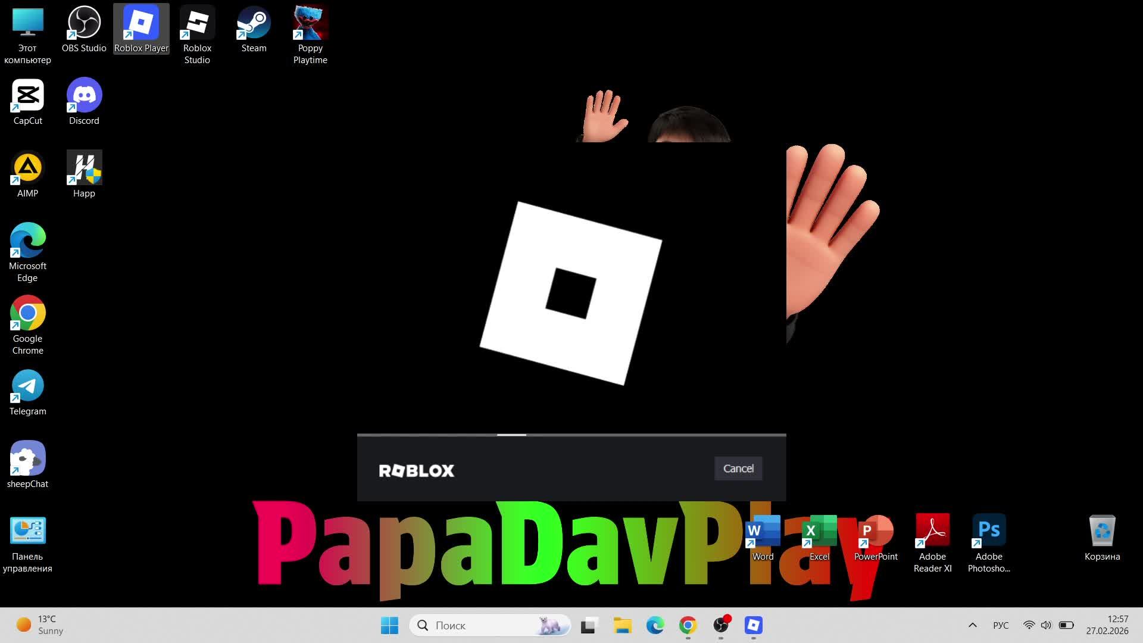This screenshot has height=643, width=1143.
Task: Expand the hidden system tray icons chevron
Action: [973, 625]
